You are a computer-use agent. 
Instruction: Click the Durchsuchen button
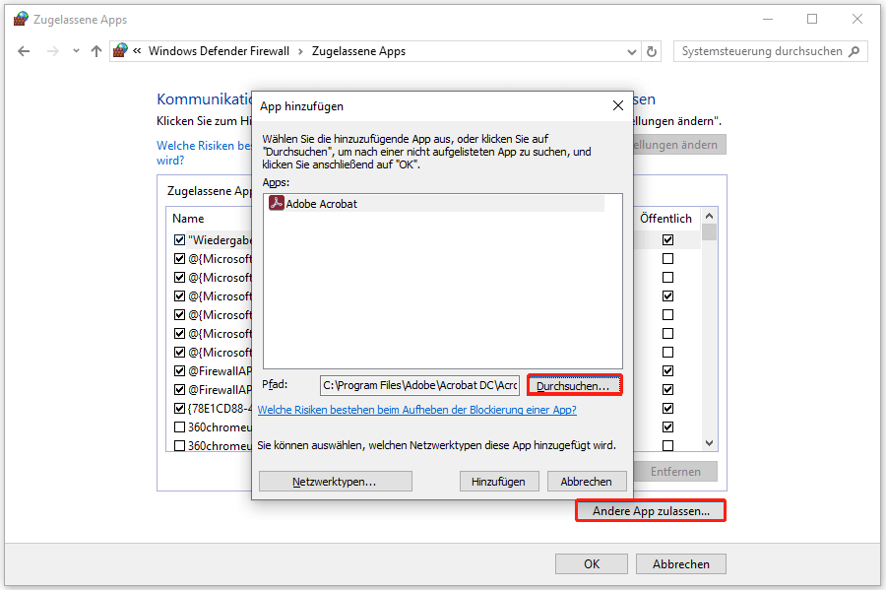[x=574, y=385]
